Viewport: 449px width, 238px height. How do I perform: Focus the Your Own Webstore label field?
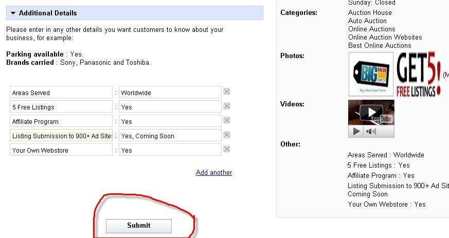61,150
